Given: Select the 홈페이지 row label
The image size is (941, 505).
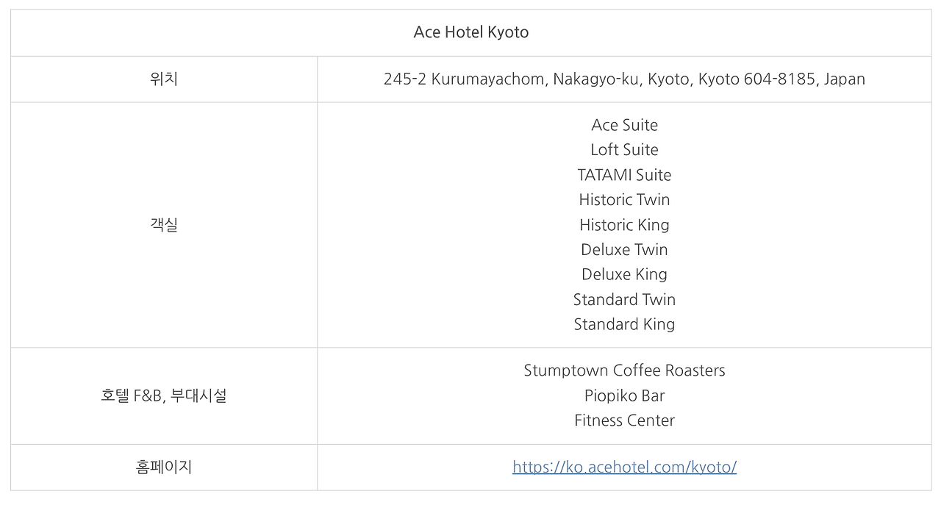Looking at the screenshot, I should click(164, 467).
